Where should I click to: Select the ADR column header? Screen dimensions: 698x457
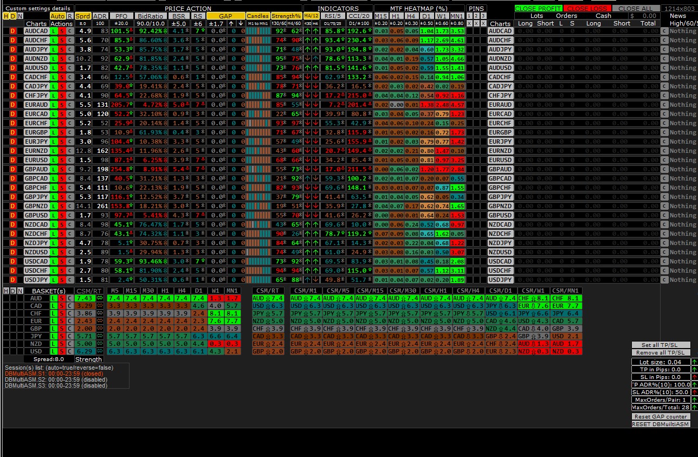(x=100, y=16)
